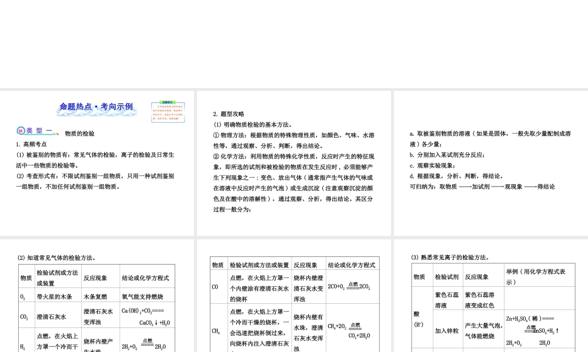Image resolution: width=588 pixels, height=352 pixels.
Task: Click the paragraph starting (2) 考查形式有
Action: point(95,181)
